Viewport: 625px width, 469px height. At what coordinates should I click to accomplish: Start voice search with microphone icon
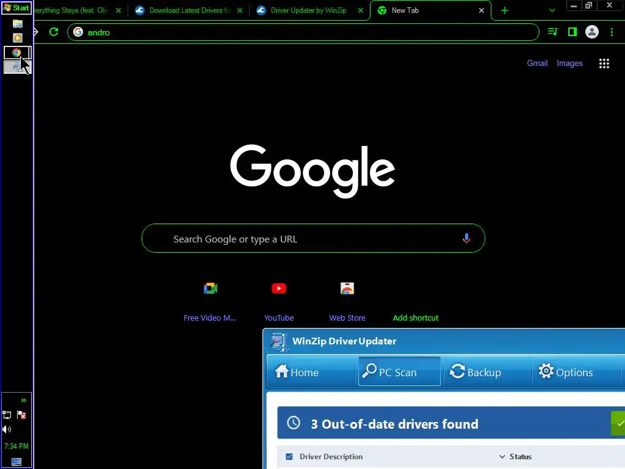[466, 239]
